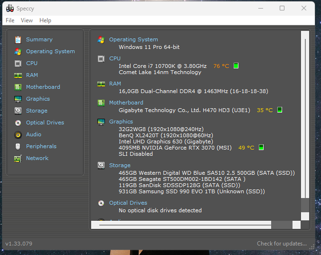This screenshot has height=255, width=321.
Task: Click the Windows flag icon in summary pane
Action: pos(101,40)
